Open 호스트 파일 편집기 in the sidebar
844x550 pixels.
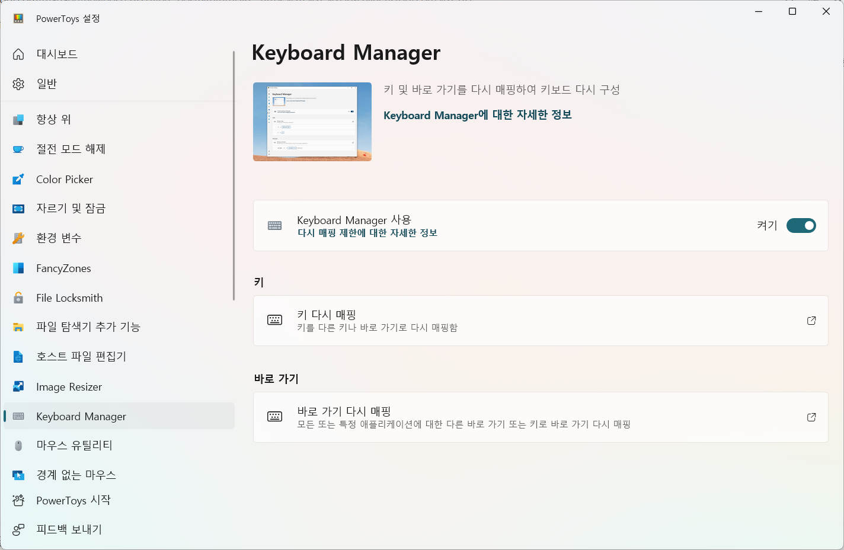coord(119,357)
